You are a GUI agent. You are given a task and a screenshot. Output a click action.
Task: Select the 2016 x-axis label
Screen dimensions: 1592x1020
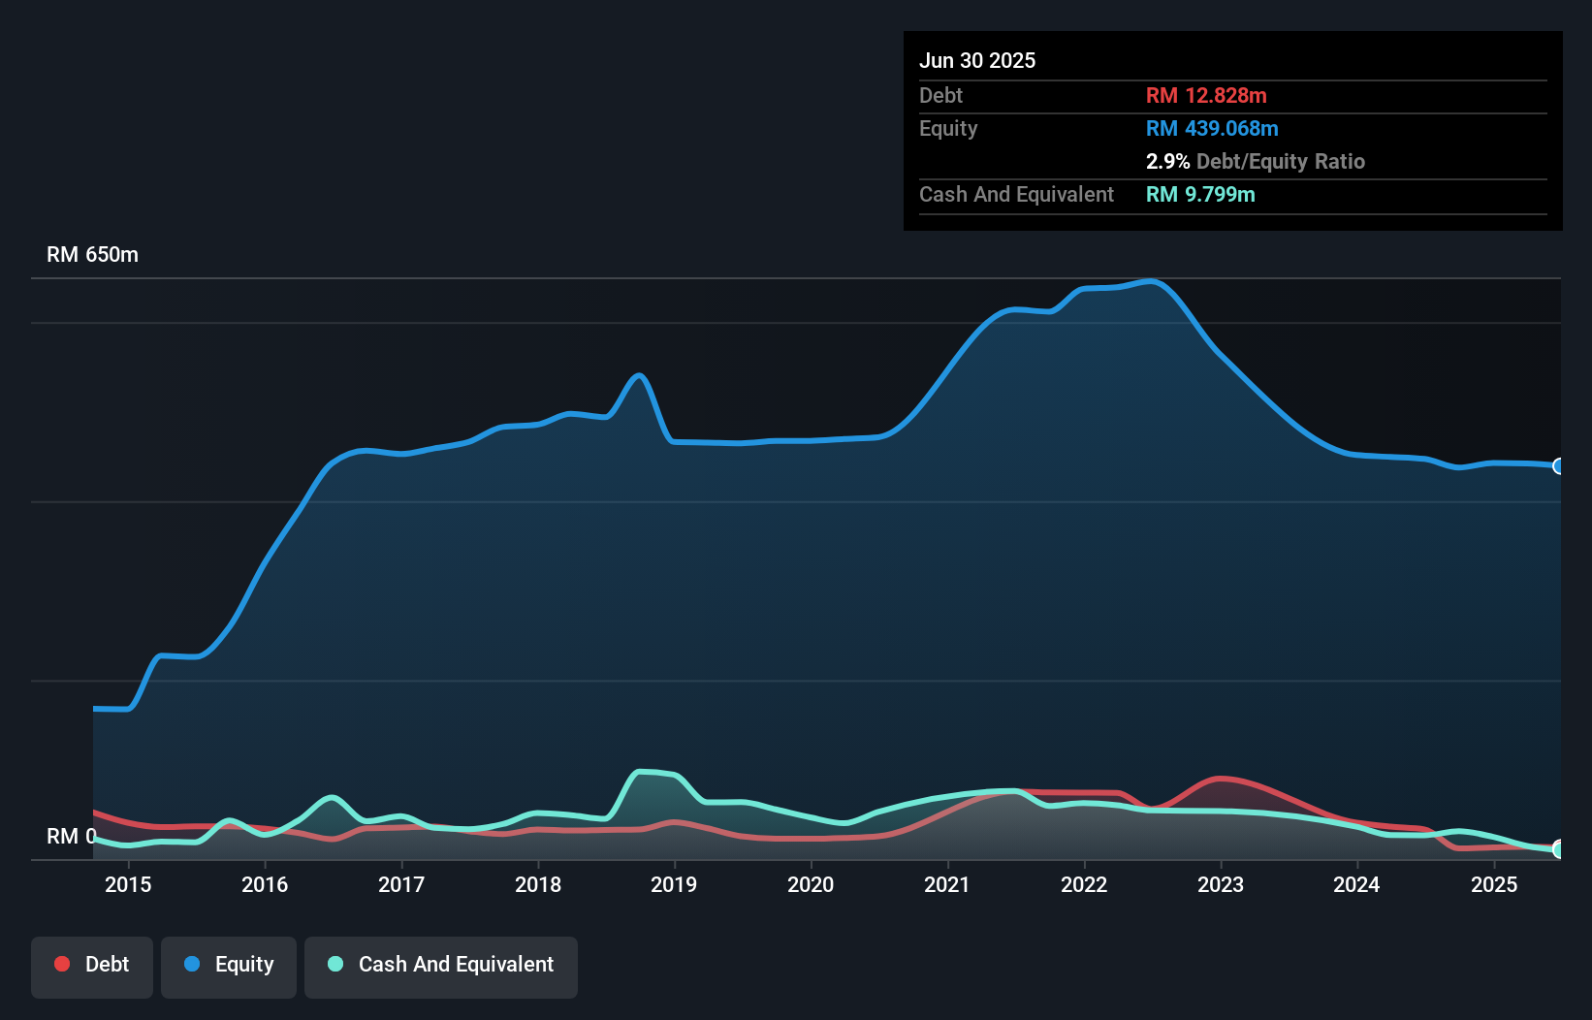(x=265, y=884)
